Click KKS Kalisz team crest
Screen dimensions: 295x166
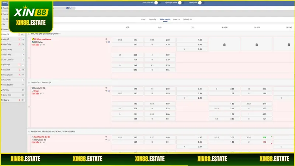click(x=33, y=42)
